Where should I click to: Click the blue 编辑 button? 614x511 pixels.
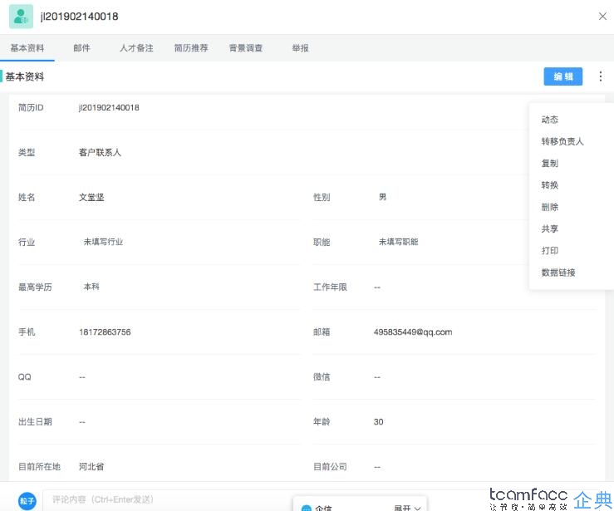pos(562,76)
